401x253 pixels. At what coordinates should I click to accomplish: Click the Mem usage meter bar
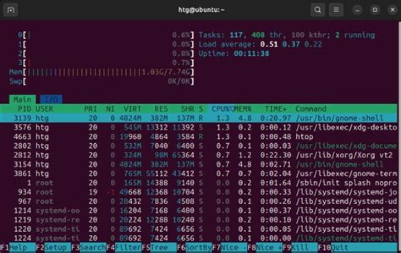click(101, 72)
